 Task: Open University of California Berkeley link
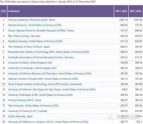click(50, 73)
